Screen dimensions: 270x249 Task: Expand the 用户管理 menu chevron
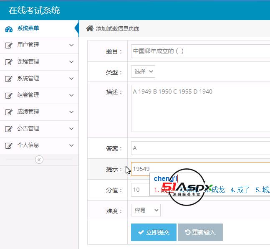pyautogui.click(x=71, y=45)
